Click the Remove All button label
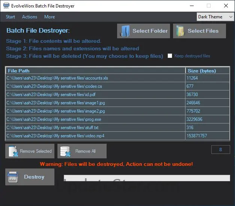235x206 pixels. [x=86, y=151]
